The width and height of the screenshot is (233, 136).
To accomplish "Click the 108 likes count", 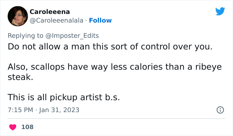I will (x=27, y=127).
